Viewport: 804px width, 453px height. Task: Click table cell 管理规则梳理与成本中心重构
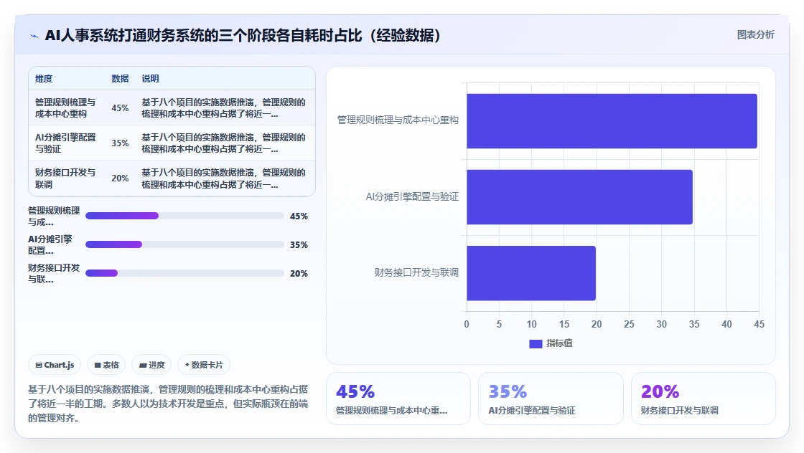(x=65, y=108)
